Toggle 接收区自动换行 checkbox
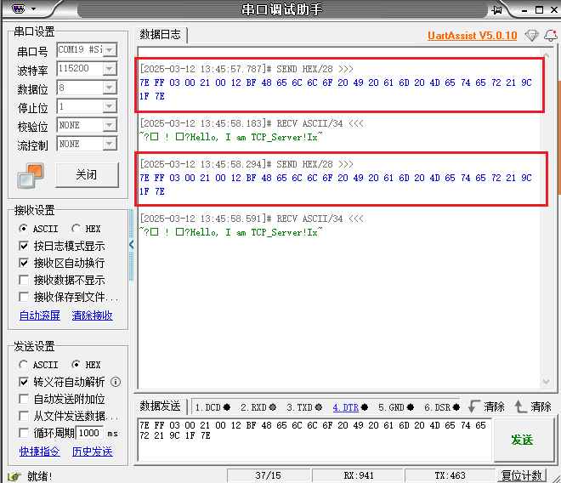Image resolution: width=561 pixels, height=483 pixels. [24, 263]
